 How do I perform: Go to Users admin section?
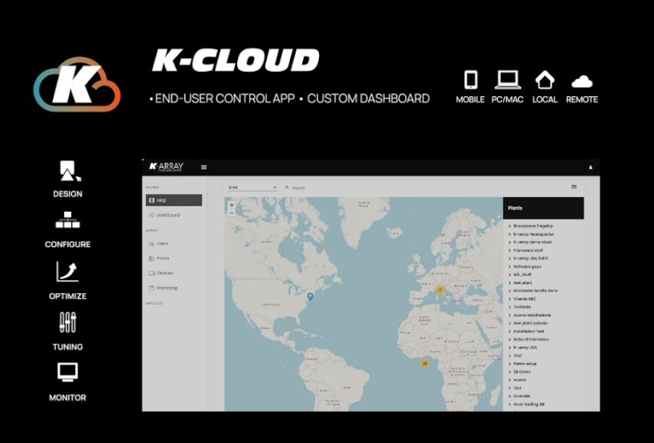tap(158, 244)
